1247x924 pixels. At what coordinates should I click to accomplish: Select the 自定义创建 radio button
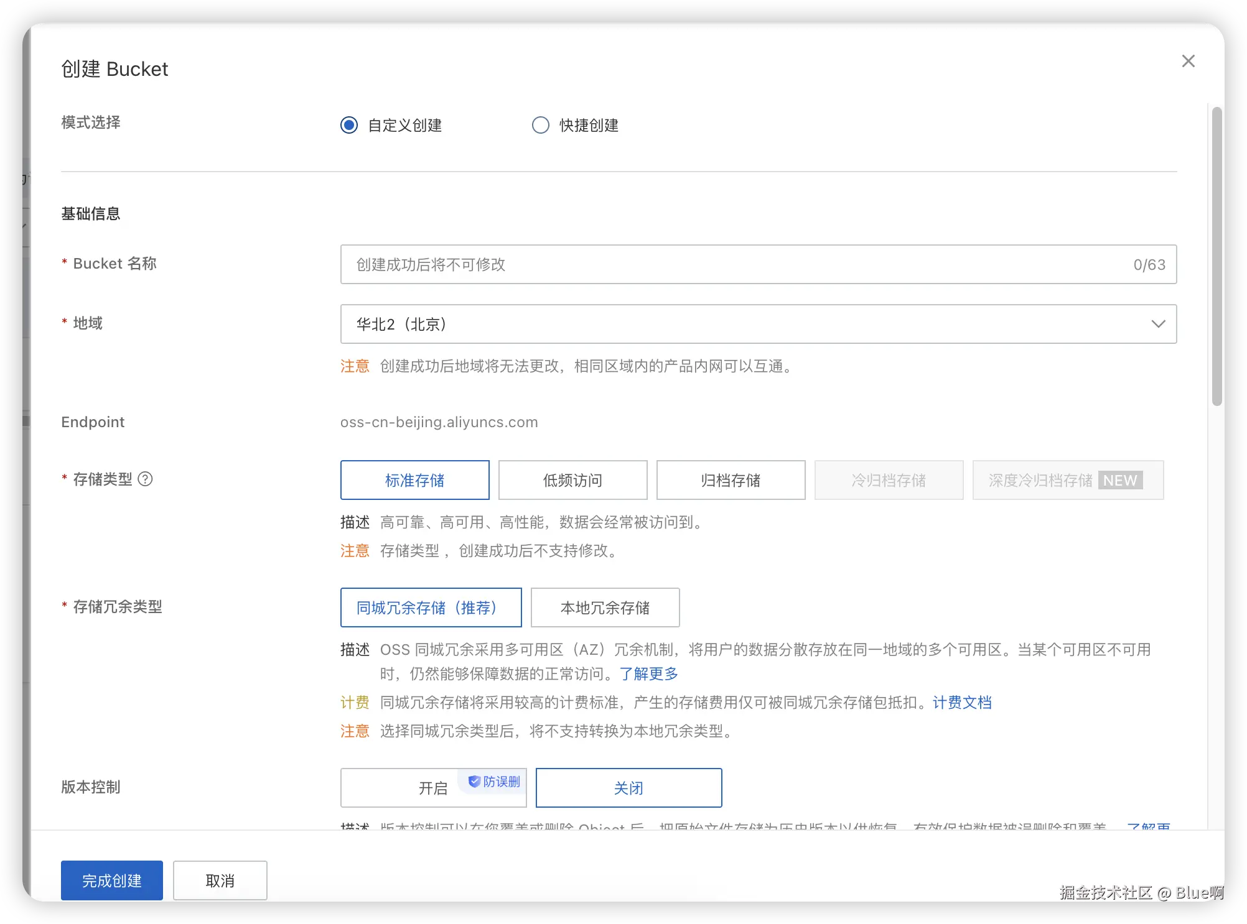[x=349, y=125]
